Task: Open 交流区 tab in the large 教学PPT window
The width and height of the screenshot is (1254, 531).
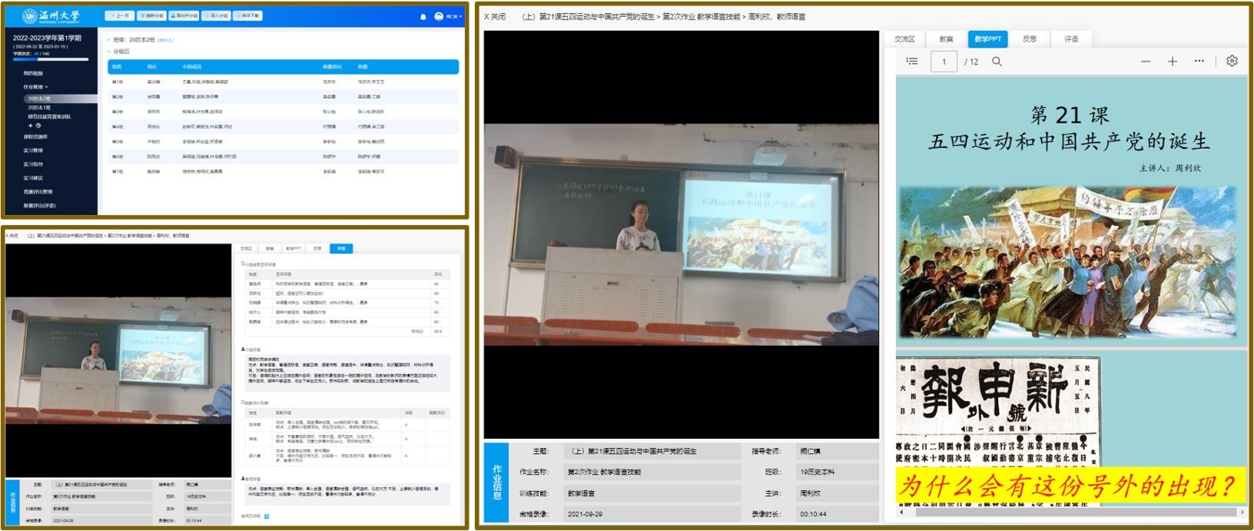Action: tap(904, 38)
